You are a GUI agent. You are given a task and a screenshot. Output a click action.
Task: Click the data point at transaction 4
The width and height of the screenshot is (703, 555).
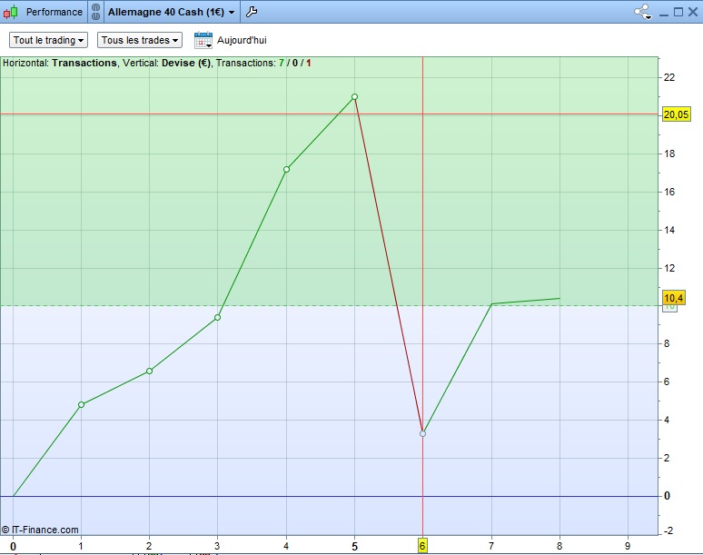point(286,170)
